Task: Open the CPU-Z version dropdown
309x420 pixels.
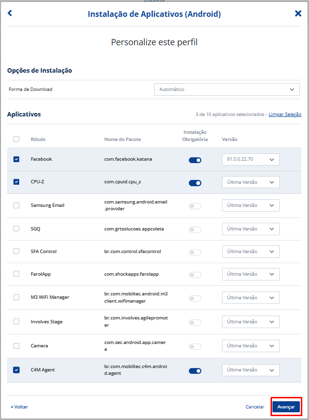Action: [x=251, y=182]
